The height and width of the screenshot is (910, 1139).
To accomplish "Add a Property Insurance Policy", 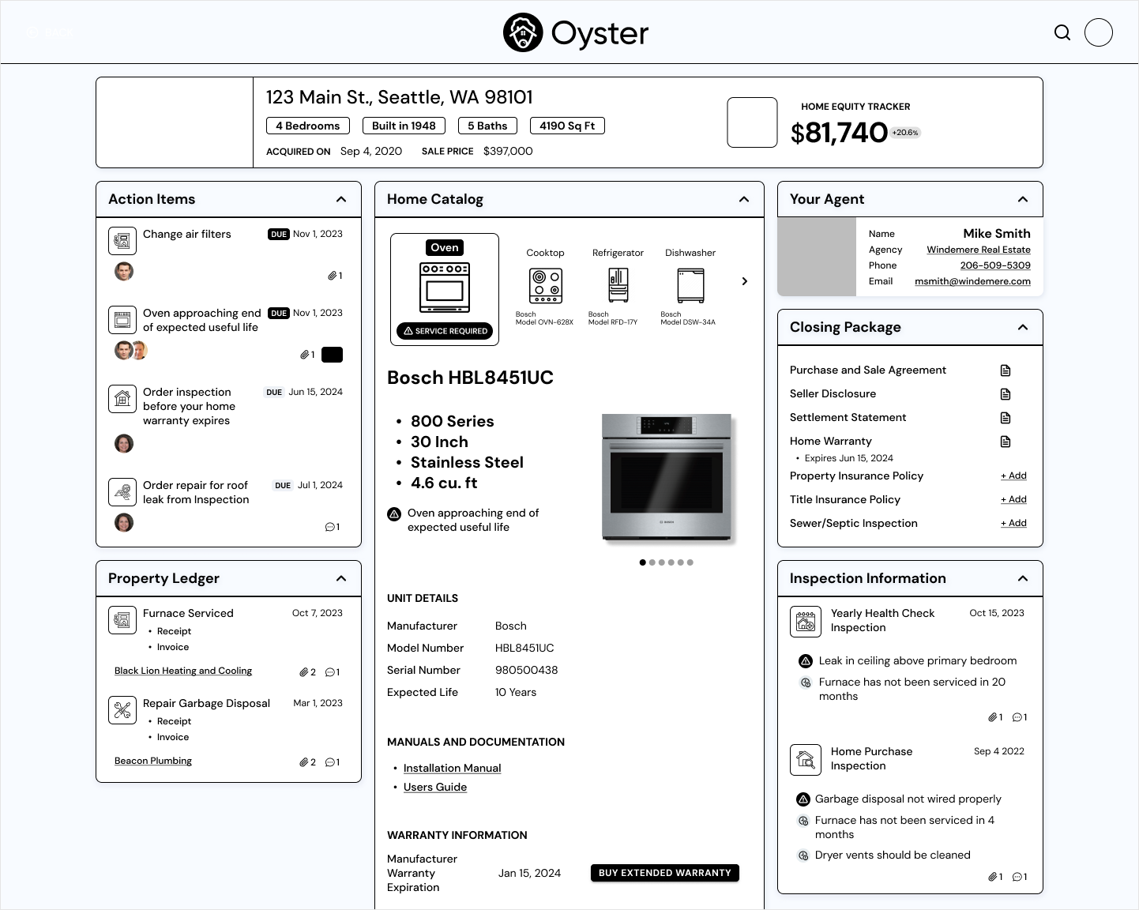I will click(x=1013, y=476).
